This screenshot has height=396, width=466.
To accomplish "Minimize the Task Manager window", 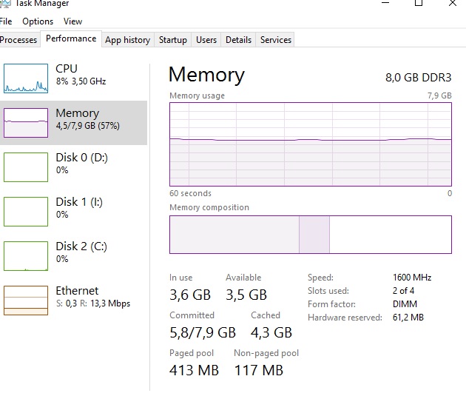I will click(385, 4).
